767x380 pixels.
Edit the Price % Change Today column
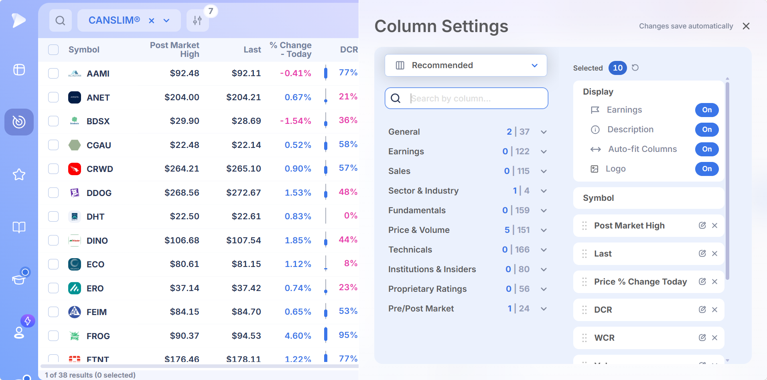click(x=702, y=282)
